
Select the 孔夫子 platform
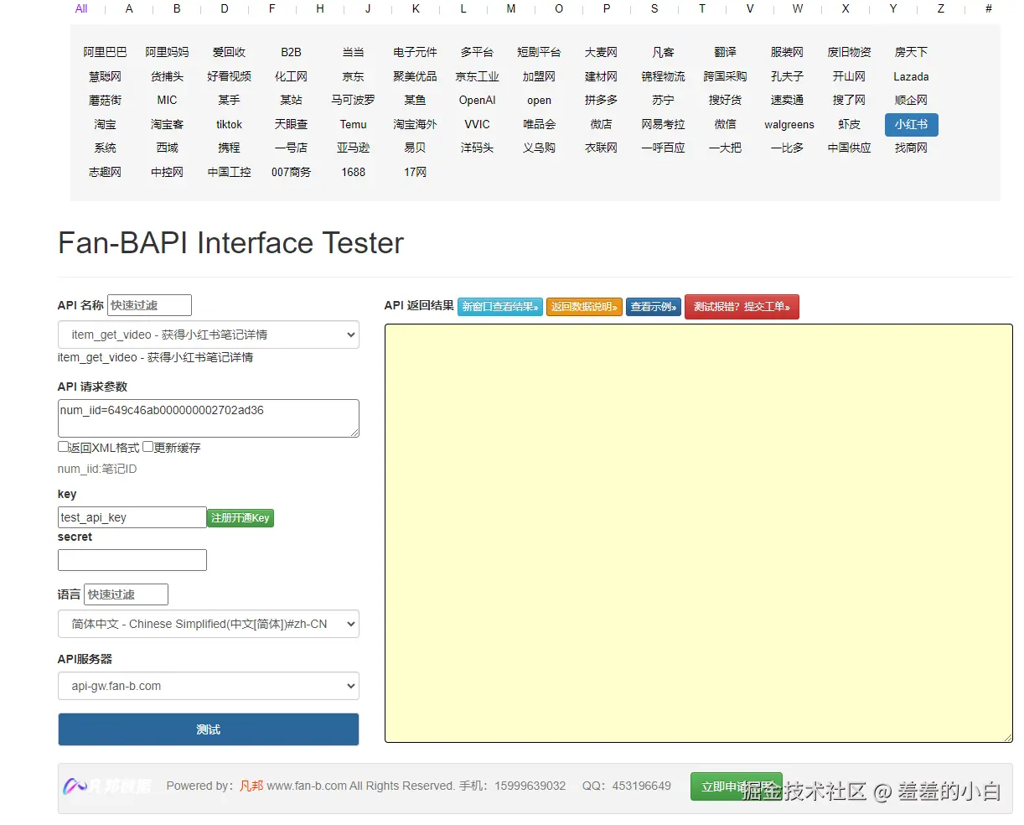787,76
